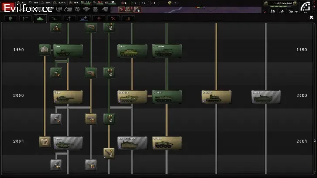317x178 pixels.
Task: Select the shell upgrade III icon below 1990
Action: (x=109, y=72)
